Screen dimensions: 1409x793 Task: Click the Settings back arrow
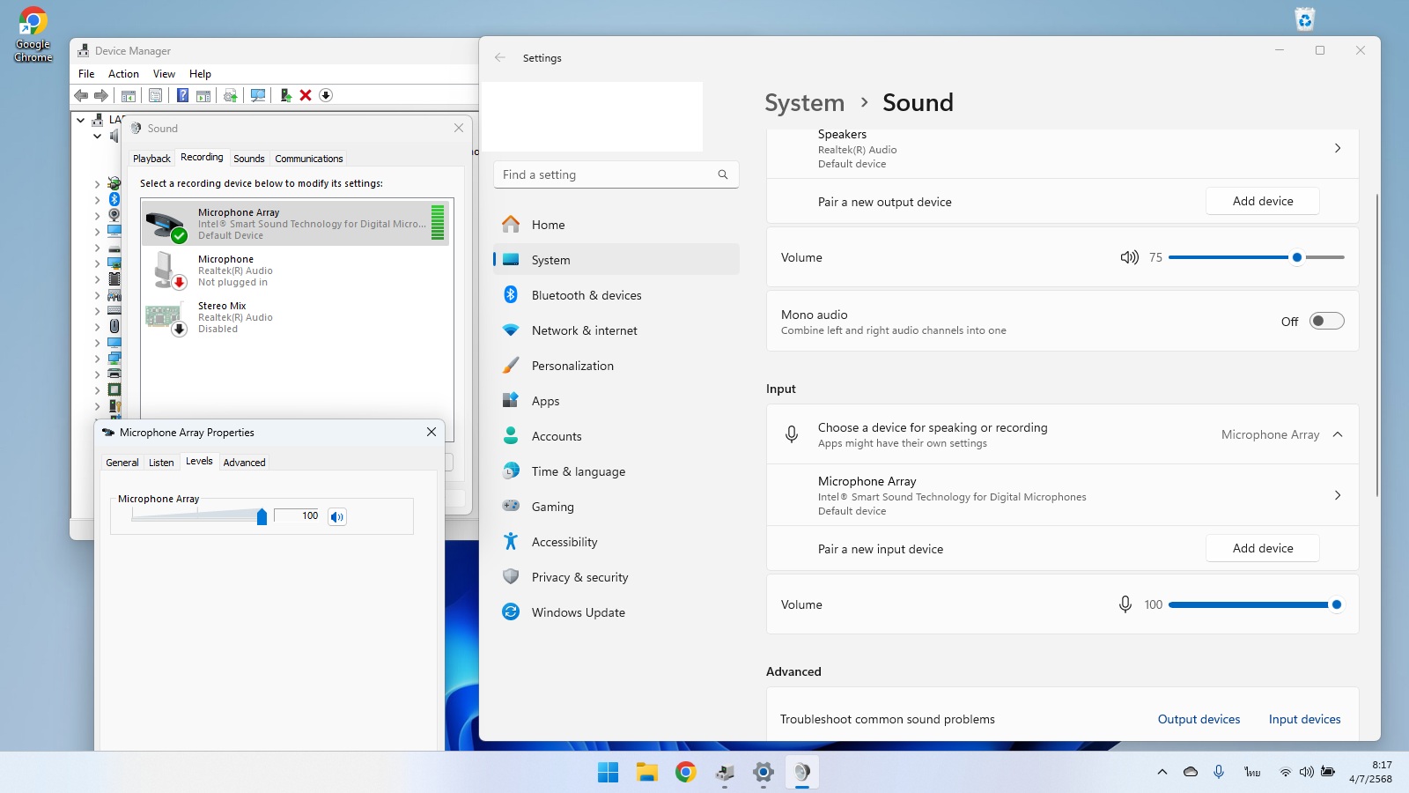point(500,57)
